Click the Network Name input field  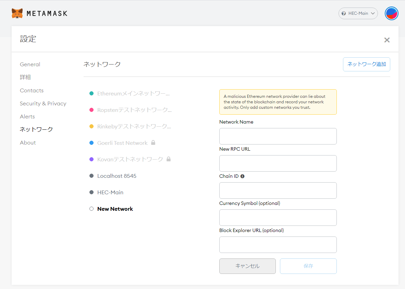coord(278,136)
